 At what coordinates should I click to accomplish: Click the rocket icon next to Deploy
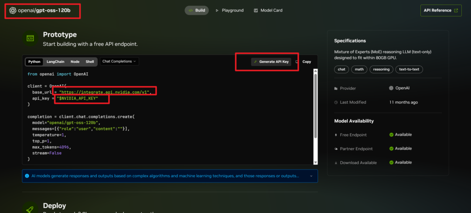tap(30, 210)
